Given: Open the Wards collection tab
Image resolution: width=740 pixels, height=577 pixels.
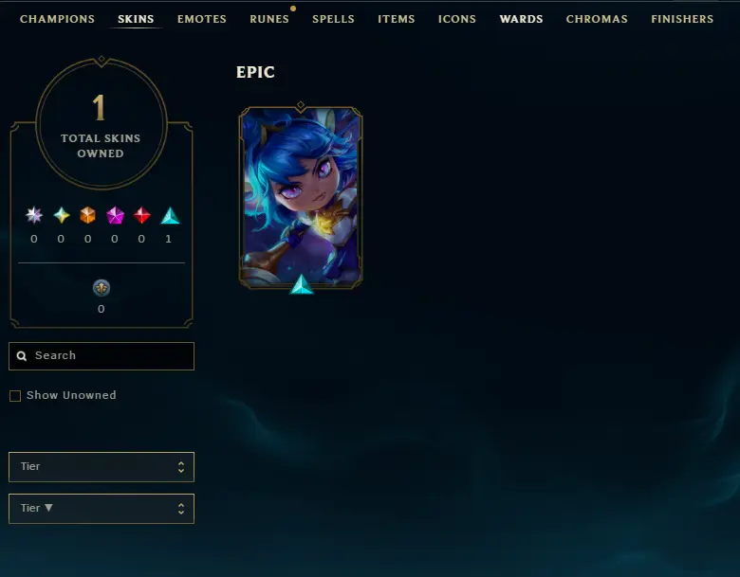Looking at the screenshot, I should (x=521, y=19).
